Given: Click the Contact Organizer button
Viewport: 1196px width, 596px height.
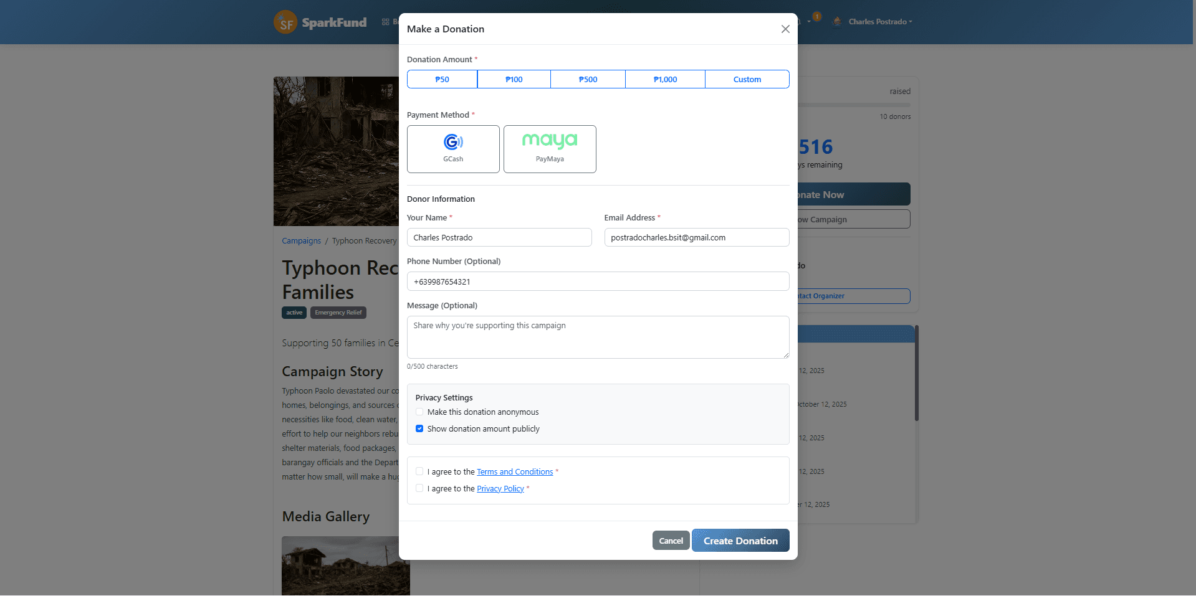Looking at the screenshot, I should (854, 296).
